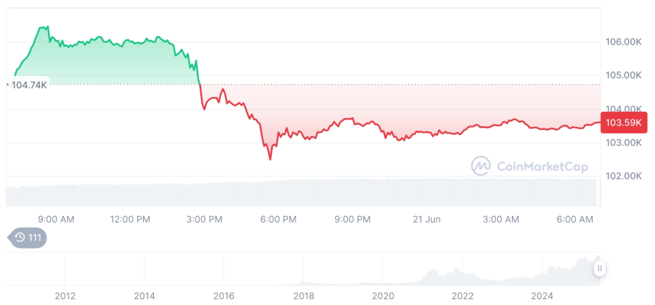The width and height of the screenshot is (655, 305).
Task: Grab the range slider handle on the timeline
Action: pos(600,268)
